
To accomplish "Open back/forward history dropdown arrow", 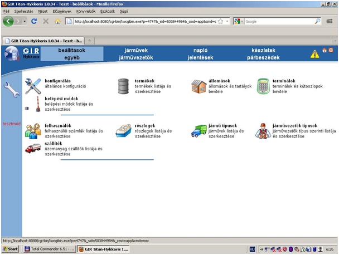I will pyautogui.click(x=25, y=21).
